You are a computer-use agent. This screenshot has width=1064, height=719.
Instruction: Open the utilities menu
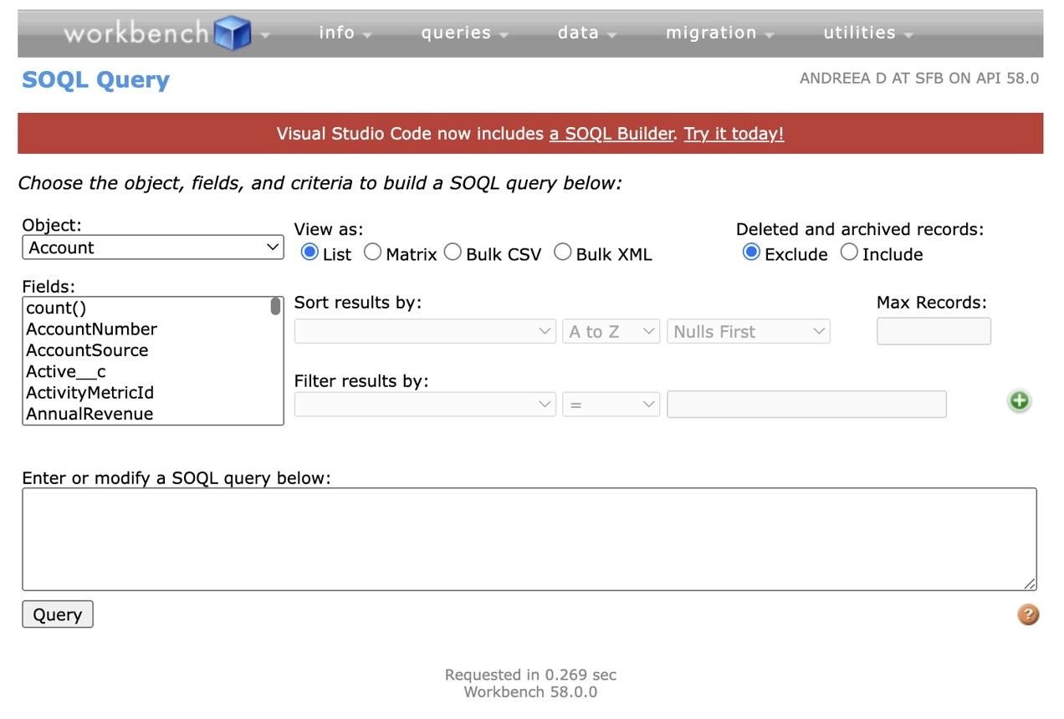coord(868,33)
